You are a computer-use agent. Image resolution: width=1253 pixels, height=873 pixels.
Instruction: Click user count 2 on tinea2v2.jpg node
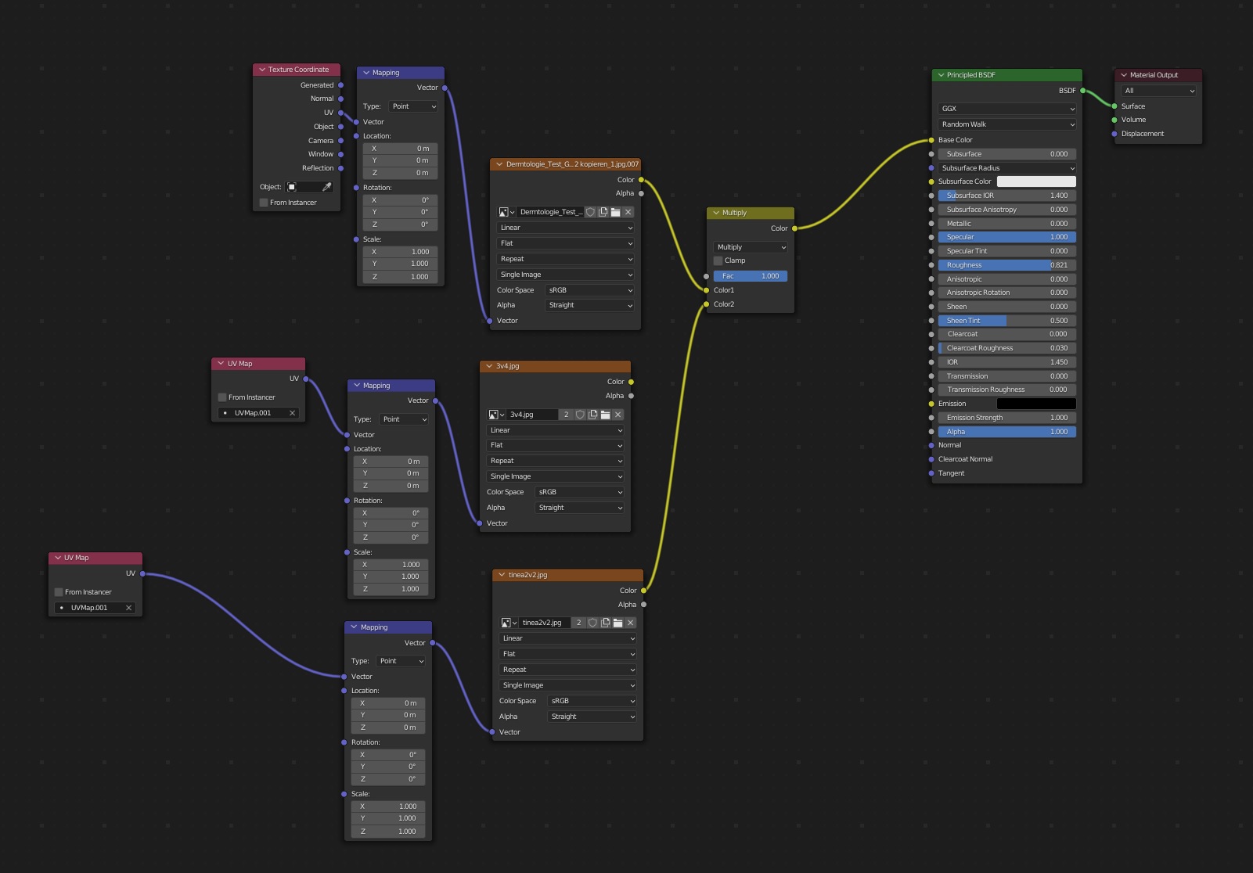578,623
